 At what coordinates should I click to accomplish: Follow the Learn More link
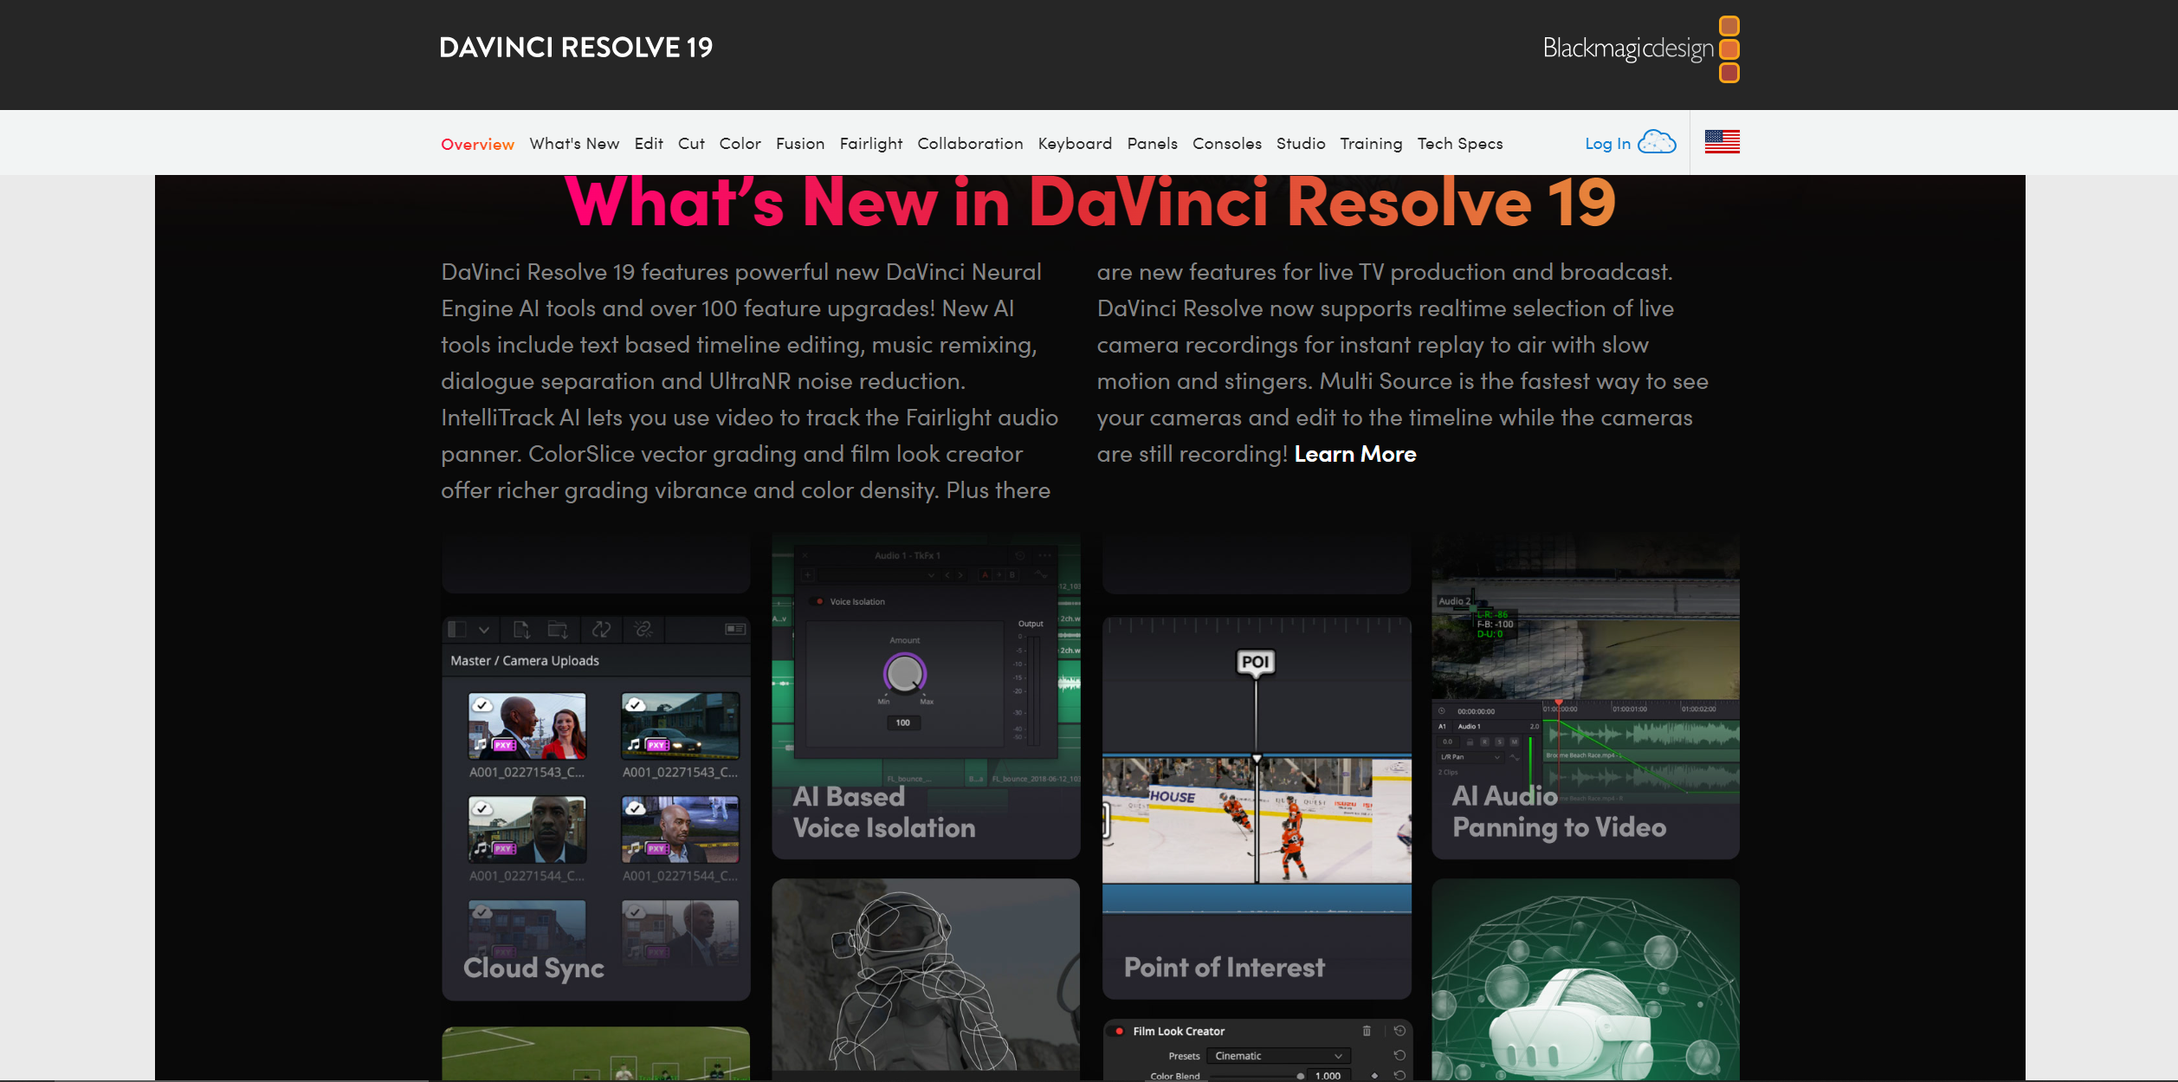pos(1355,454)
